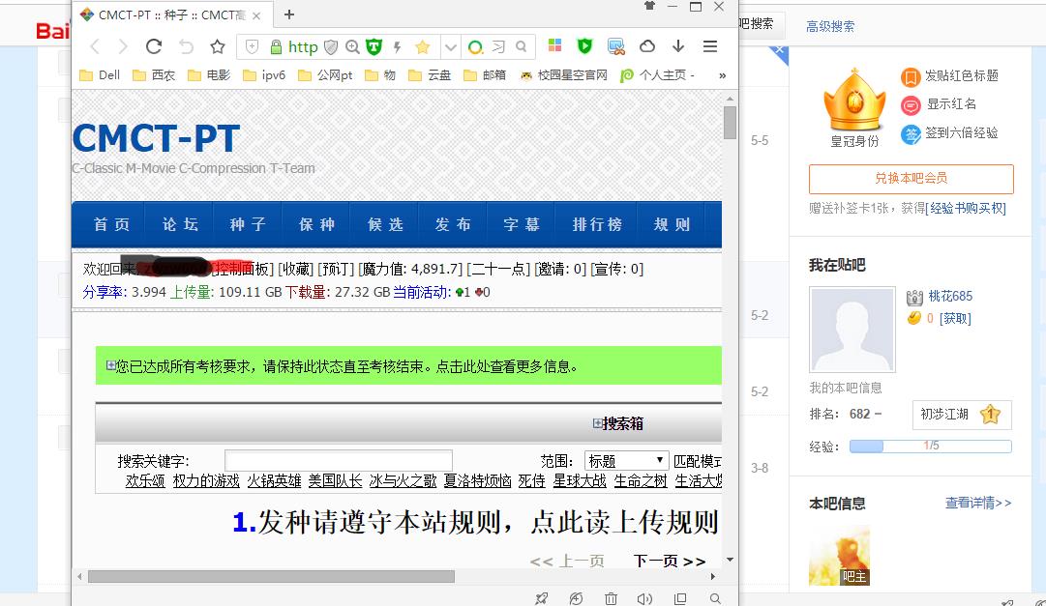Focus the 搜索关键字 input field
1046x606 pixels.
[339, 461]
